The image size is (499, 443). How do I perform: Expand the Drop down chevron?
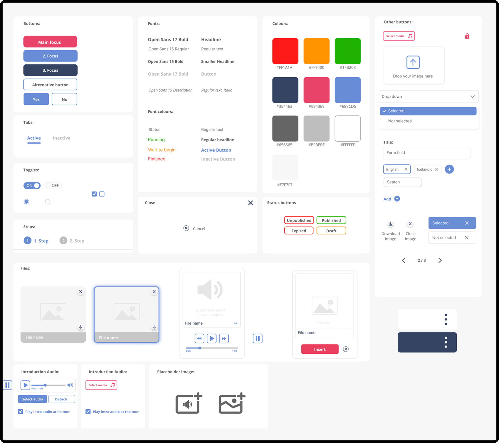pos(472,97)
